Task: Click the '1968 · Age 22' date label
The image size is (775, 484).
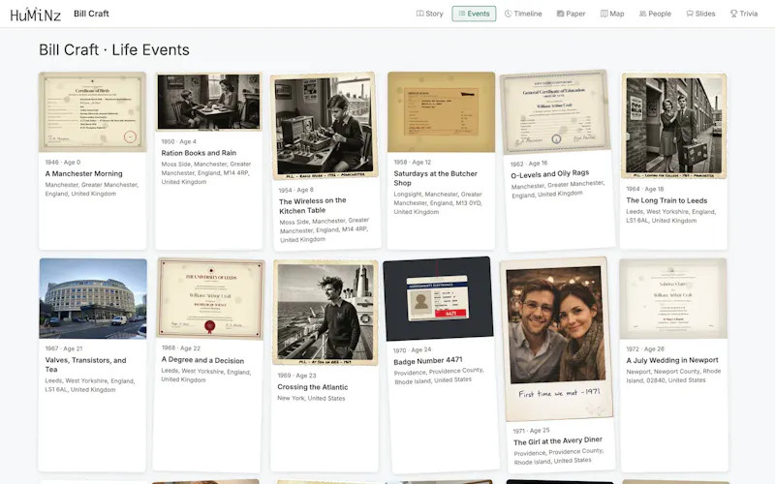Action: point(181,348)
